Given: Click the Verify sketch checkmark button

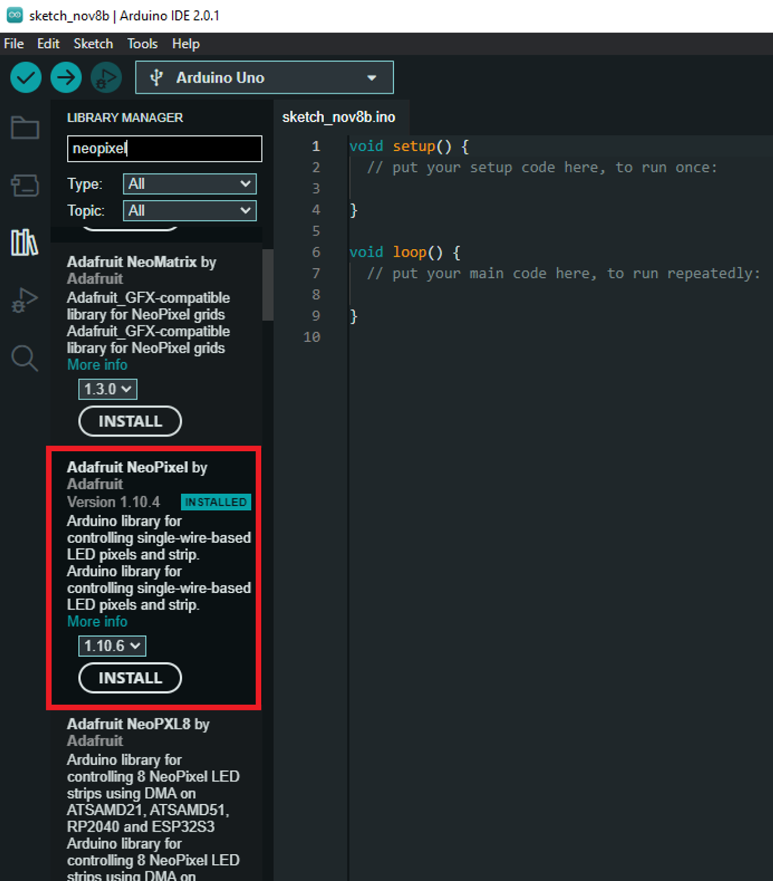Looking at the screenshot, I should (26, 77).
